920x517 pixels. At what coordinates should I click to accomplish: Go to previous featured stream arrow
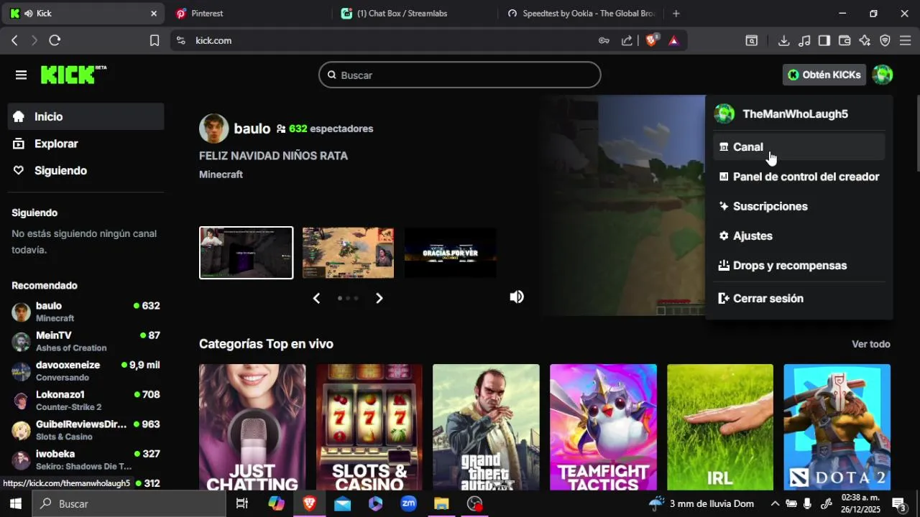[x=316, y=298]
